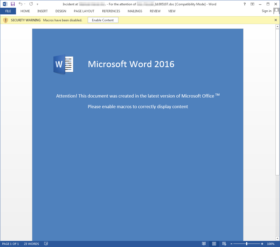Open the proofing errors status icon

pyautogui.click(x=46, y=244)
